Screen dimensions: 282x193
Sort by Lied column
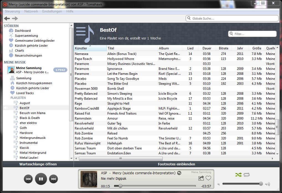tap(190, 48)
